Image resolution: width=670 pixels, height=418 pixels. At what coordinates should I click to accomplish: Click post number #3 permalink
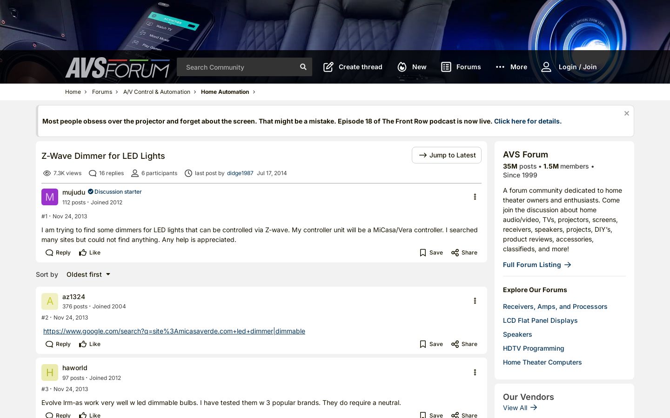(45, 389)
